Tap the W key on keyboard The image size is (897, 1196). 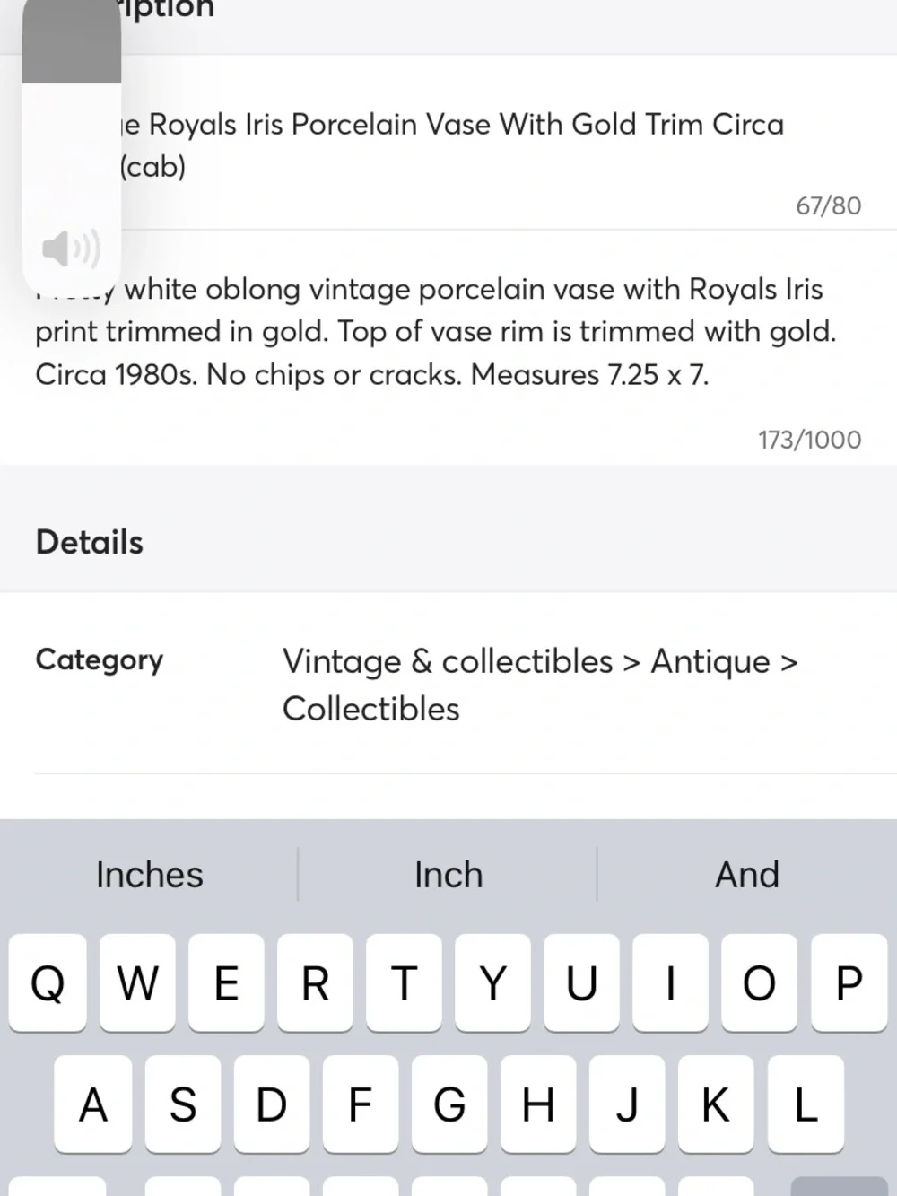coord(137,982)
